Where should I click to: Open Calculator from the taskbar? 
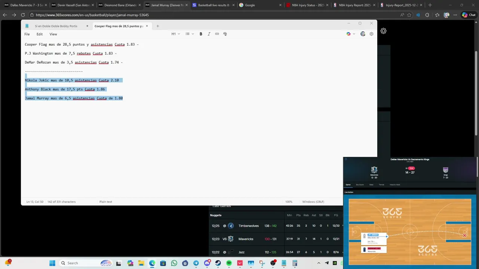(295, 263)
